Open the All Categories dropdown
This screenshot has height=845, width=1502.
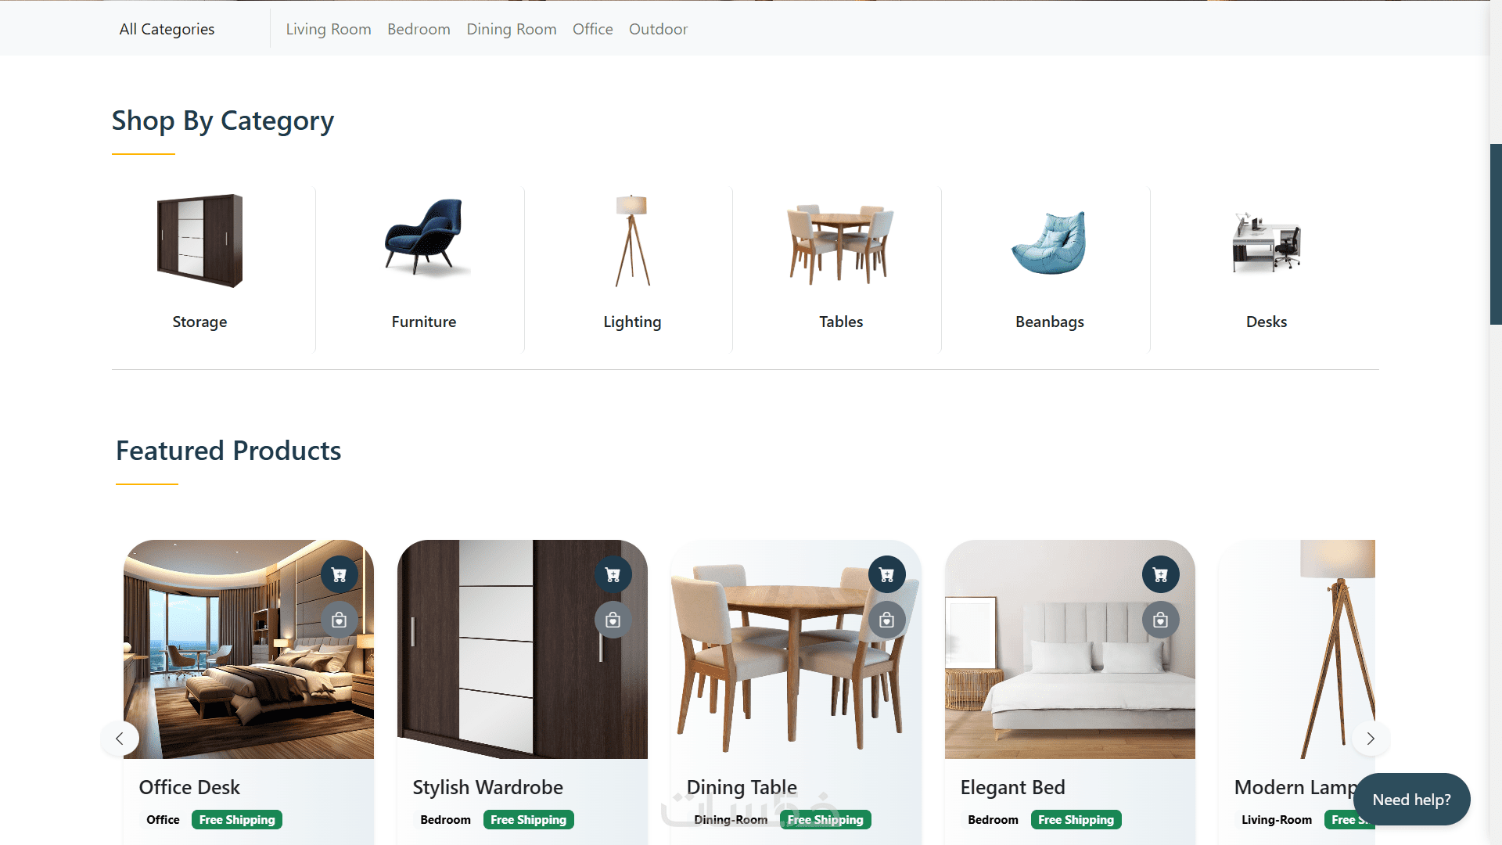point(167,29)
